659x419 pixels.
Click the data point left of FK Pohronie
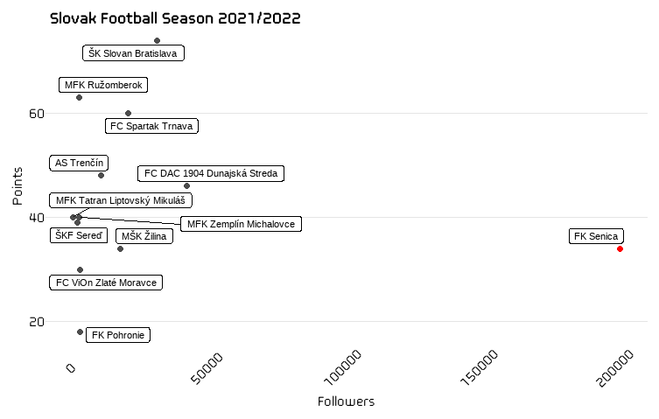80,332
